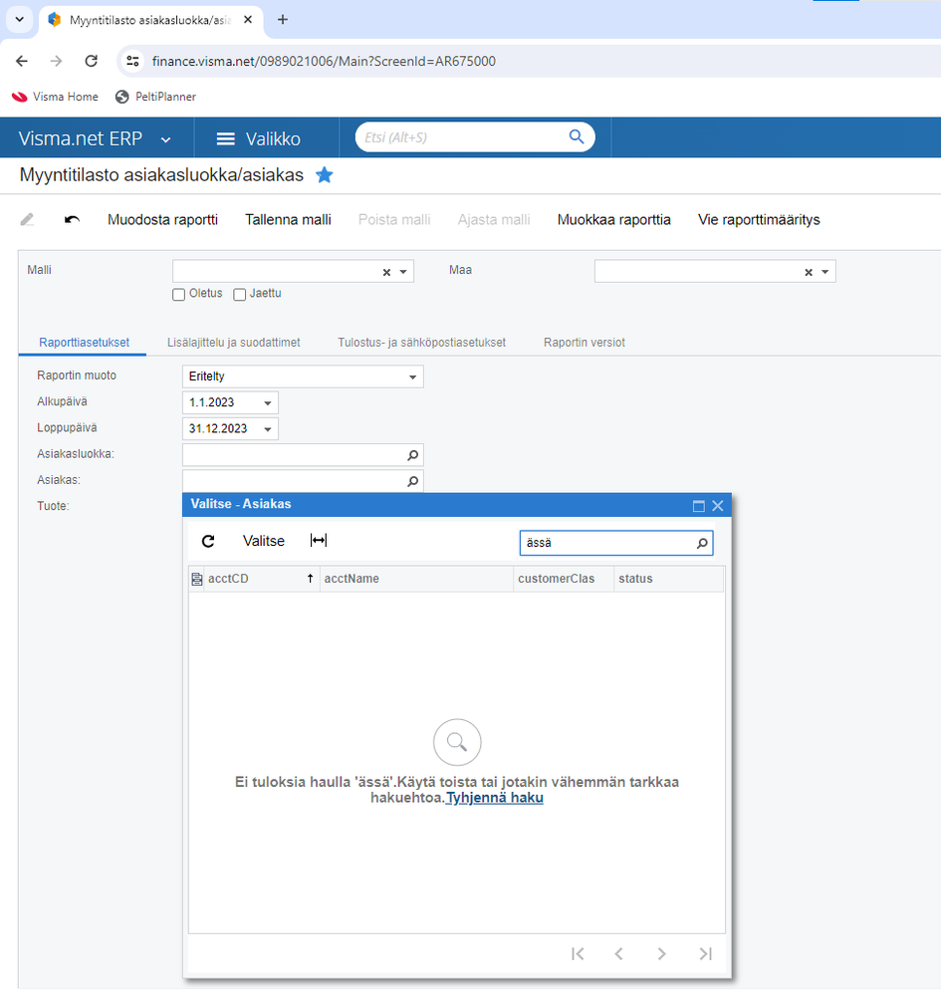Viewport: 941px width, 995px height.
Task: Expand the Visma.net ERP dropdown
Action: pos(165,139)
